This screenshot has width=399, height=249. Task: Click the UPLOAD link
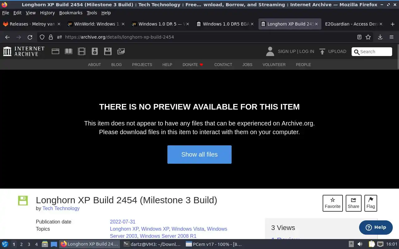[337, 51]
